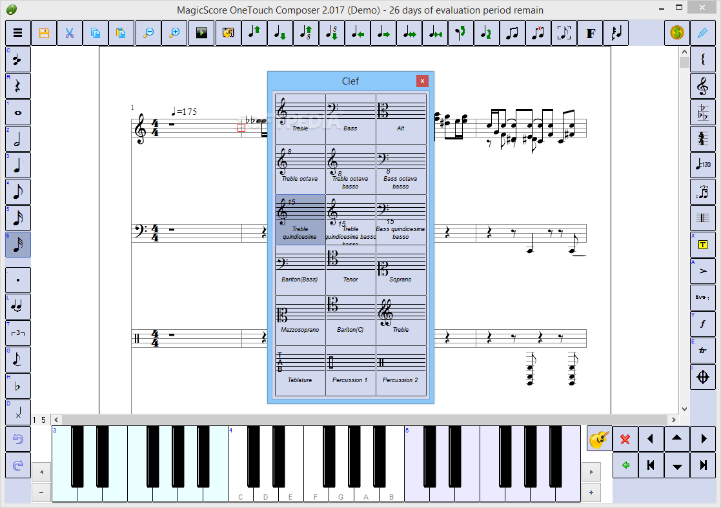Shift piano keyboard octave left arrow
The height and width of the screenshot is (508, 721).
point(41,472)
